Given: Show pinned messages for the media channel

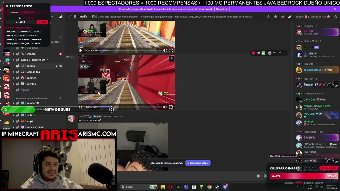Looking at the screenshot, I should [283, 17].
